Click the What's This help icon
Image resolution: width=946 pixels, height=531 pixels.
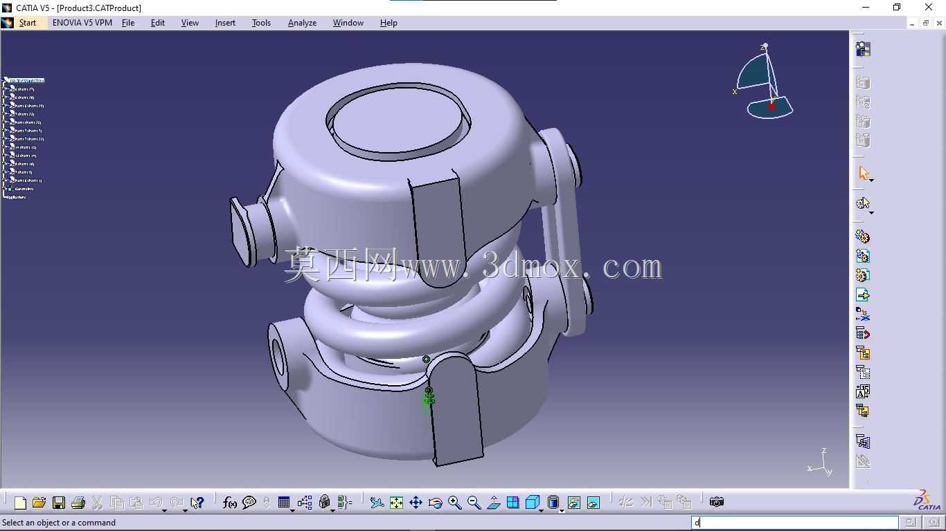(197, 503)
